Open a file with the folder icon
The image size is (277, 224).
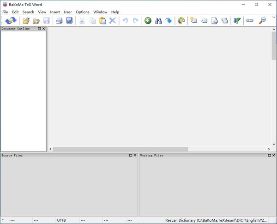pyautogui.click(x=26, y=21)
